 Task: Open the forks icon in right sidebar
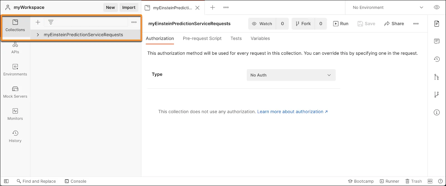(x=437, y=95)
